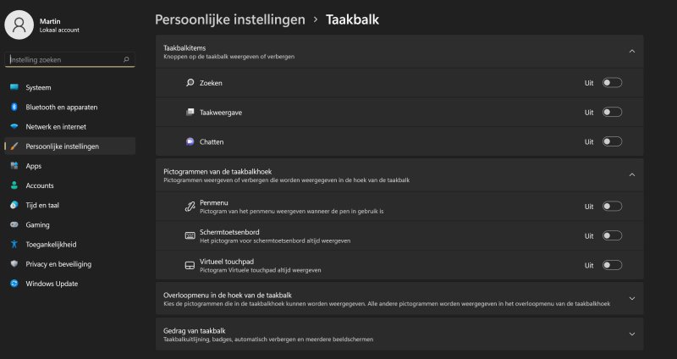Viewport: 677px width, 359px height.
Task: Collapse the Taakbalkitems section
Action: 631,52
